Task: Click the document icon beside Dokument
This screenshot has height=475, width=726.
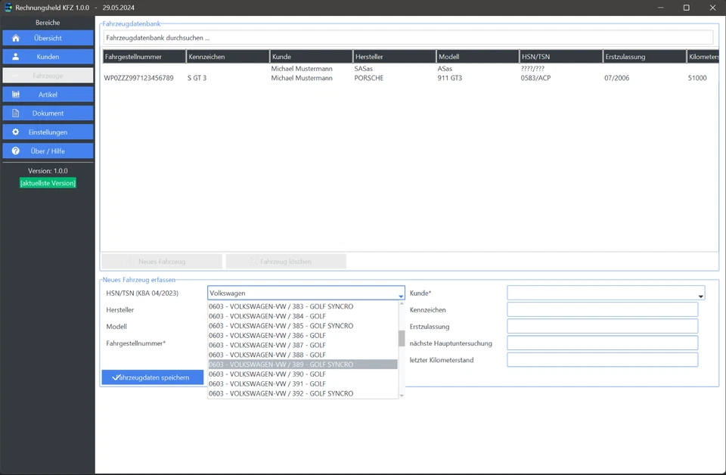Action: coord(16,113)
